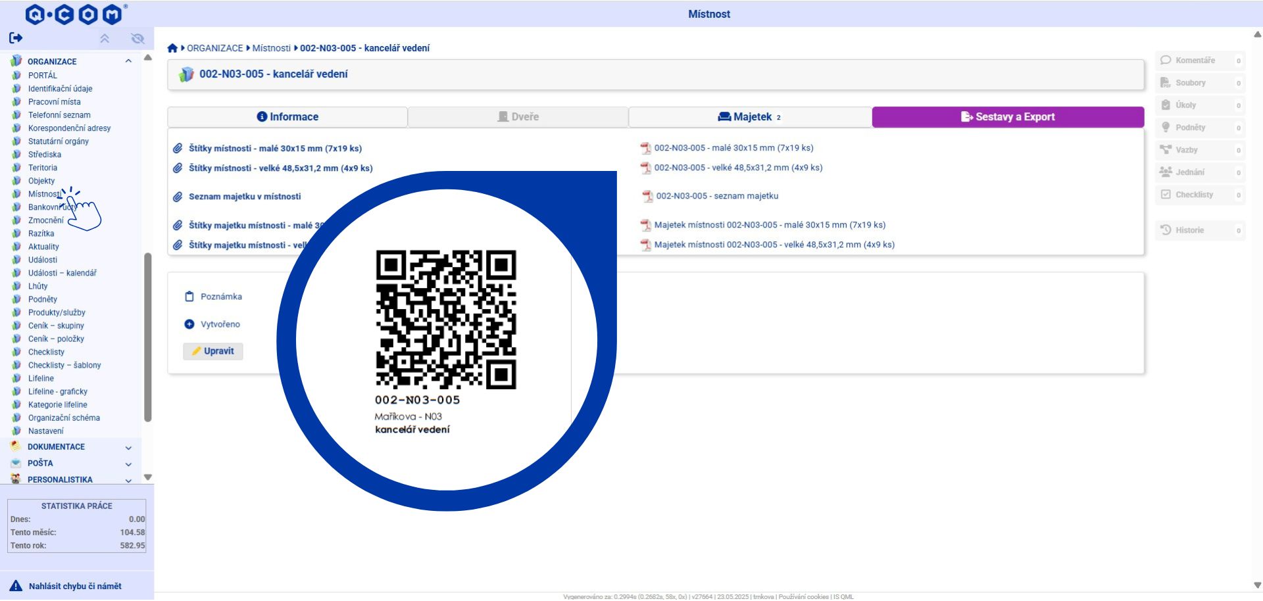Open PDF Majetek místnosti malé 30x15 mm
Image resolution: width=1263 pixels, height=601 pixels.
click(770, 225)
